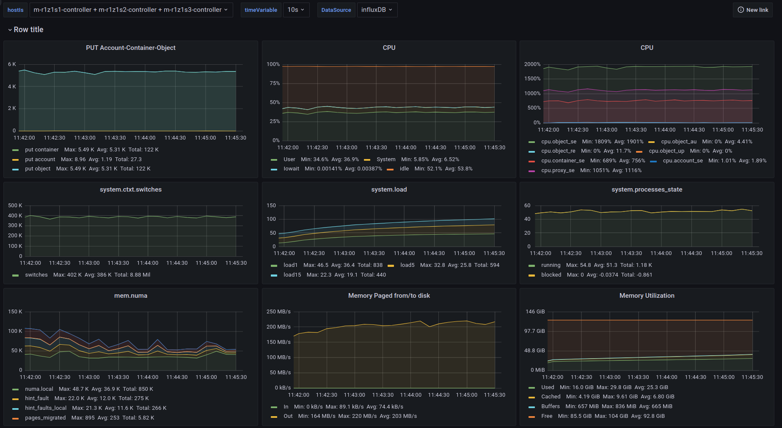Collapse the Row title section
Viewport: 782px width, 428px height.
point(25,30)
